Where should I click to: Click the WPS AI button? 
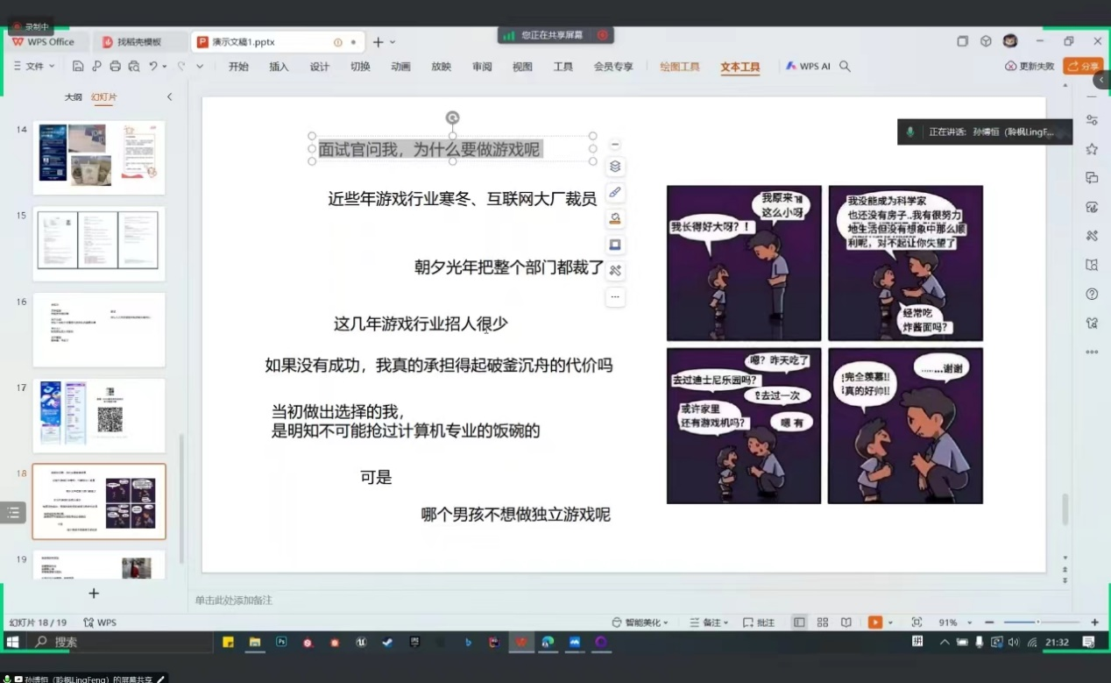(x=808, y=67)
